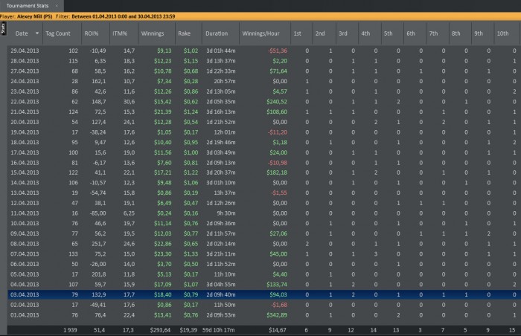Sort by the 10th place column

pyautogui.click(x=502, y=33)
